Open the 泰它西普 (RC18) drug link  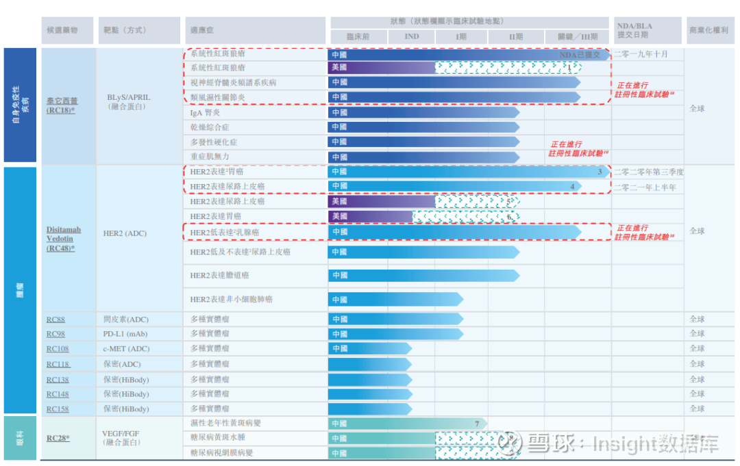[x=62, y=105]
